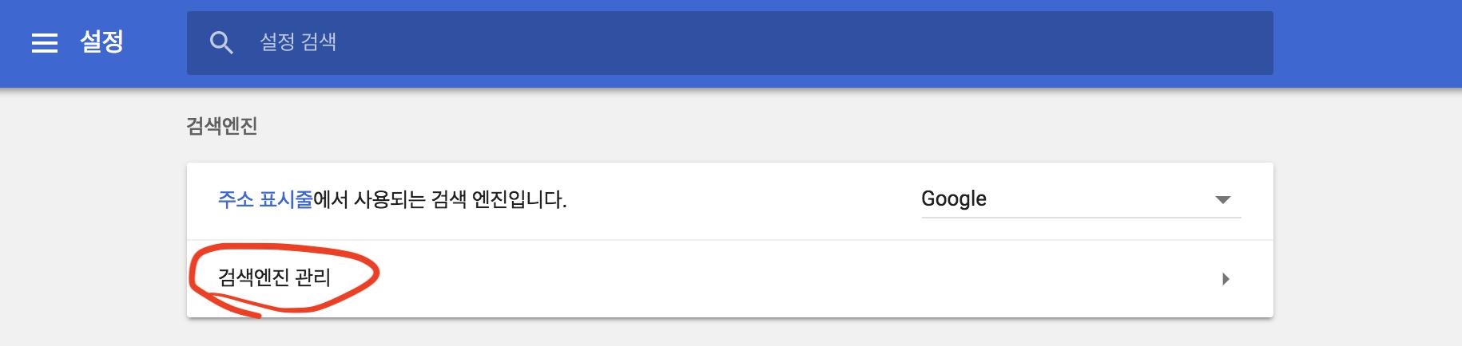Click the underline below the Google selector
The height and width of the screenshot is (346, 1462).
(x=1079, y=217)
